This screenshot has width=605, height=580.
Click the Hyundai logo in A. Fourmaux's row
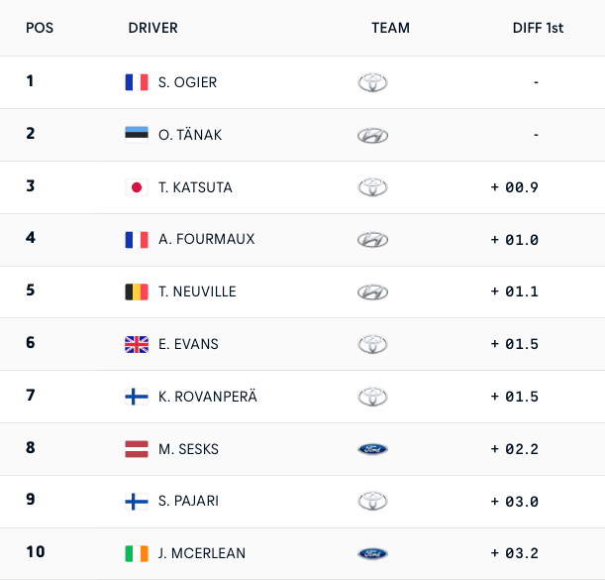pyautogui.click(x=372, y=239)
